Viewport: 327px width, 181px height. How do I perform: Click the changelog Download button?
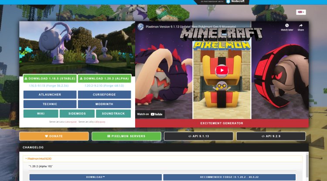[x=95, y=177]
